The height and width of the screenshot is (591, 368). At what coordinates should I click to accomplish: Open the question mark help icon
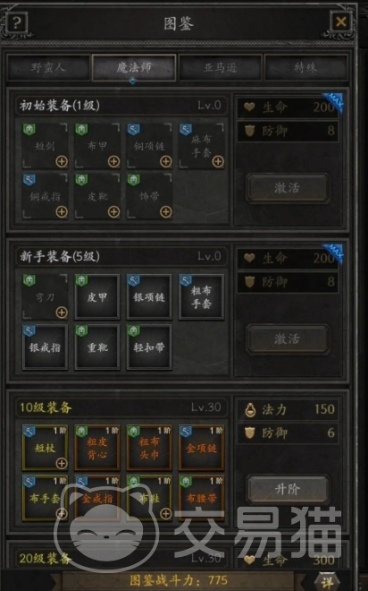16,22
